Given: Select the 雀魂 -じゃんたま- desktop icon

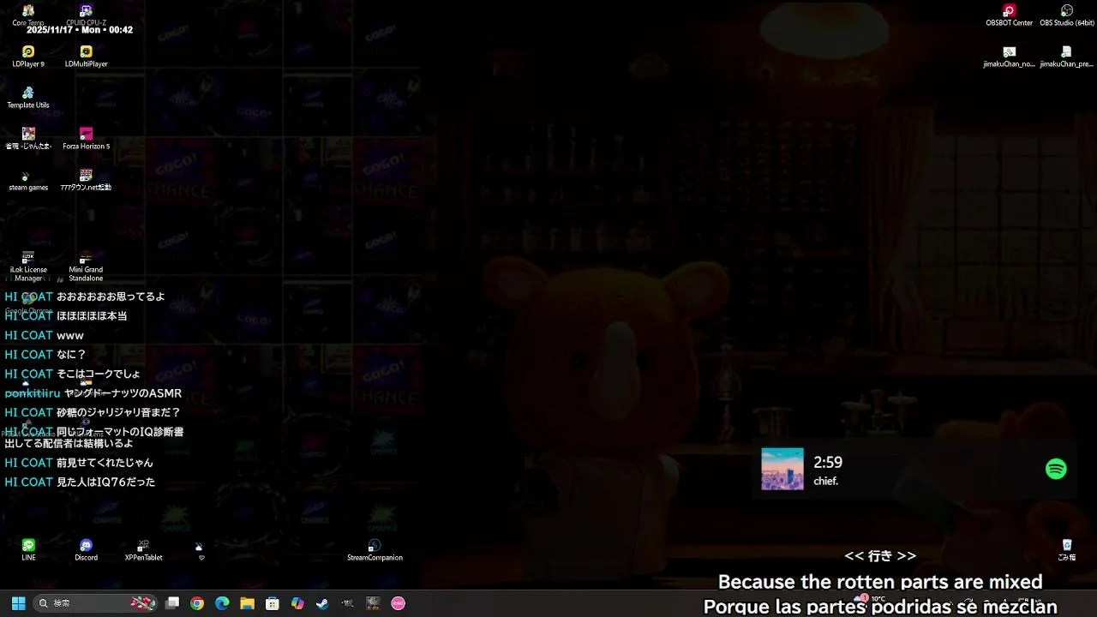Looking at the screenshot, I should tap(28, 139).
